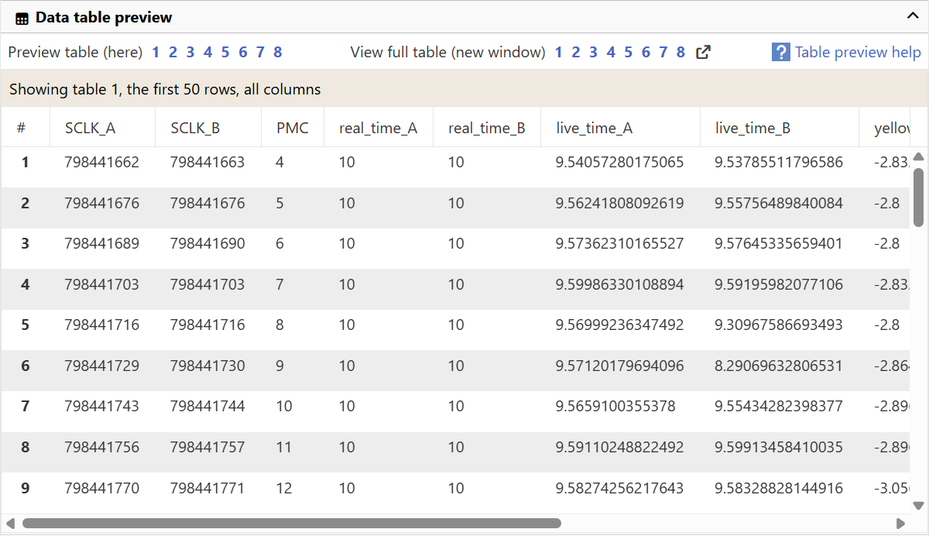Click the external link new-window icon
Viewport: 929px width, 536px height.
(x=703, y=53)
